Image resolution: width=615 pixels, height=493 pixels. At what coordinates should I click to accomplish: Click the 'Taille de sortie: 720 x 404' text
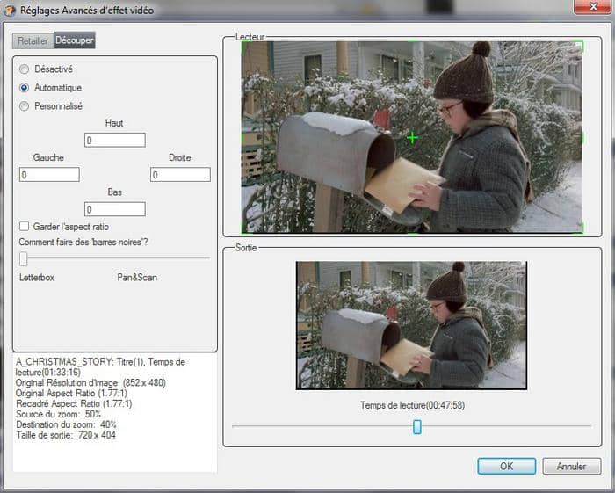click(x=66, y=435)
